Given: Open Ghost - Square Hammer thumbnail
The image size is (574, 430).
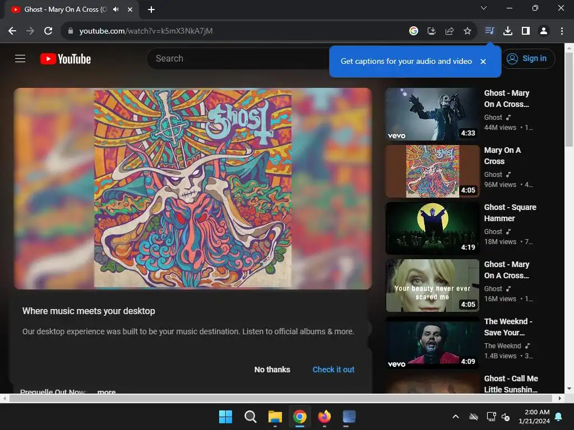Looking at the screenshot, I should 432,228.
